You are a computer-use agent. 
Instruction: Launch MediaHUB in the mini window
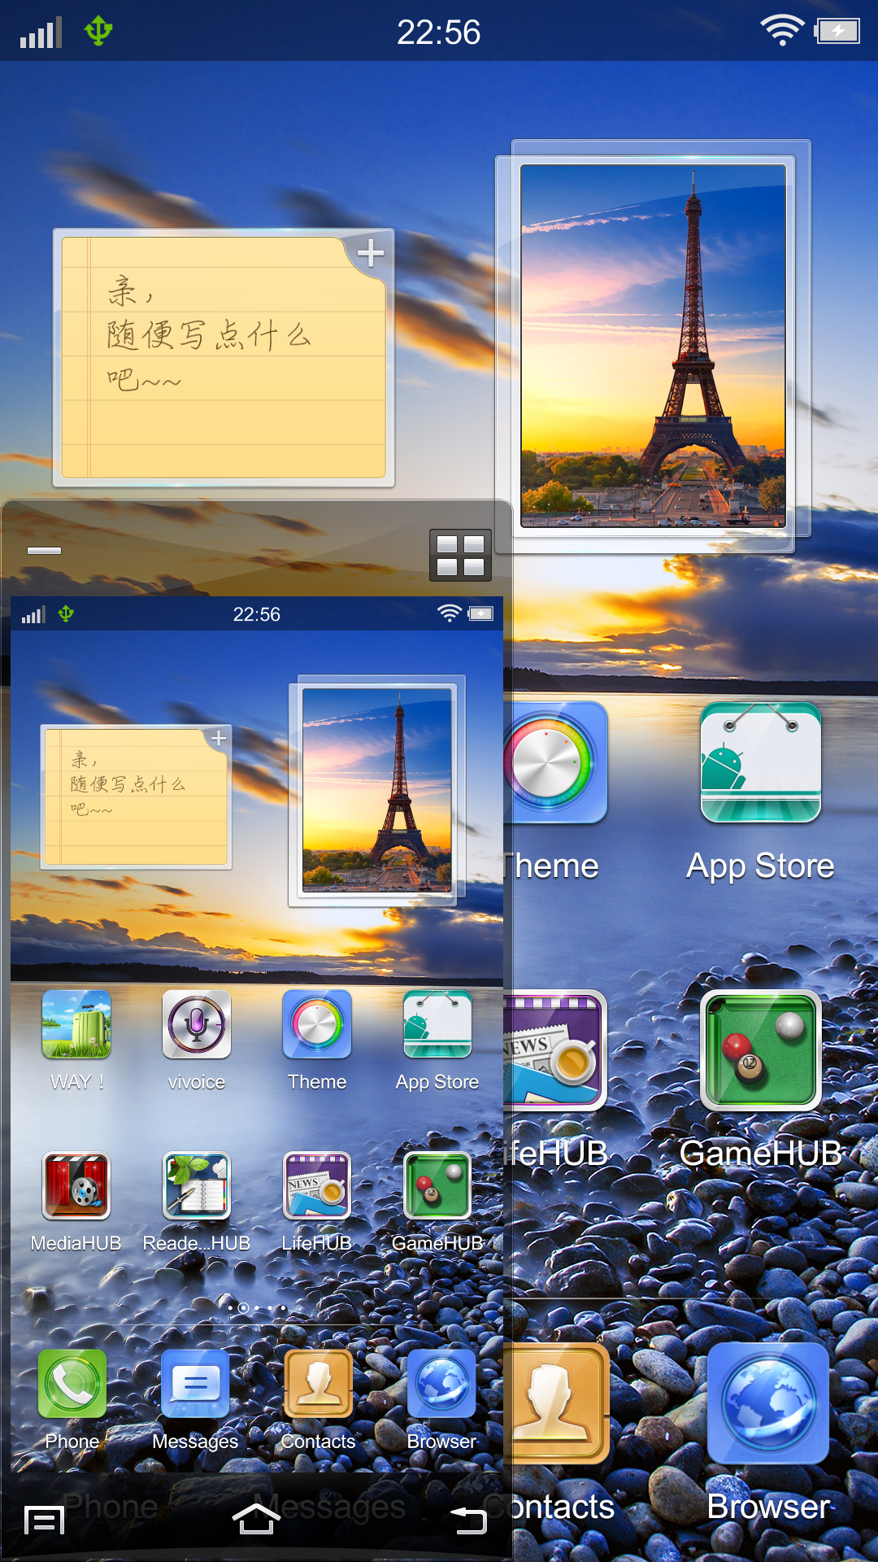(76, 1185)
